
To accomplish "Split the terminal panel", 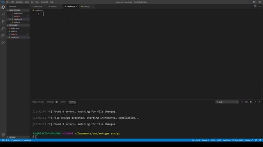I will coord(247,102).
